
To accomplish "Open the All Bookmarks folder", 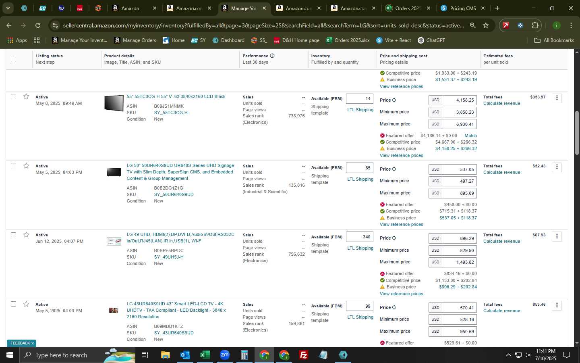I will [554, 40].
